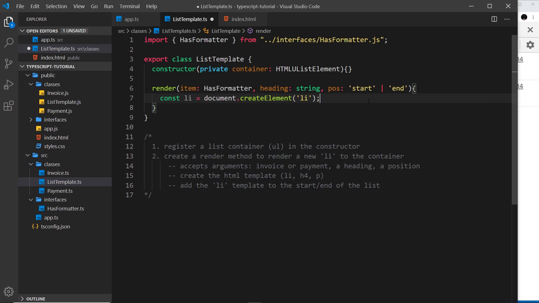Open tsconfig.json in the explorer
Screen dimensions: 539x303
click(55, 226)
